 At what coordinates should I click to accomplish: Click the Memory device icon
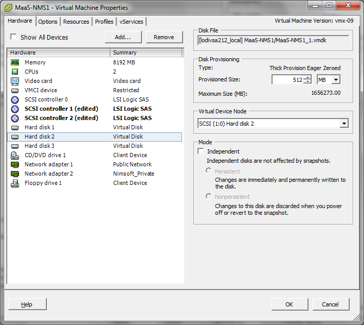point(15,62)
